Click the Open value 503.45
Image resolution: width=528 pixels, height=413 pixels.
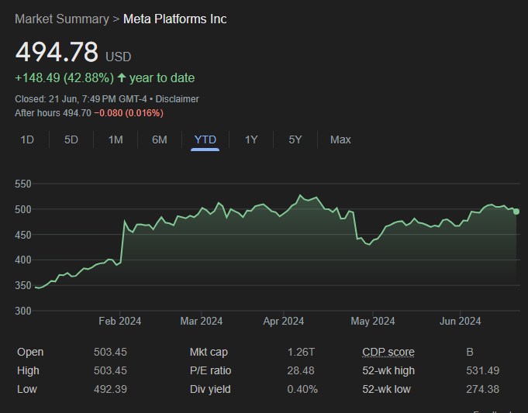110,352
